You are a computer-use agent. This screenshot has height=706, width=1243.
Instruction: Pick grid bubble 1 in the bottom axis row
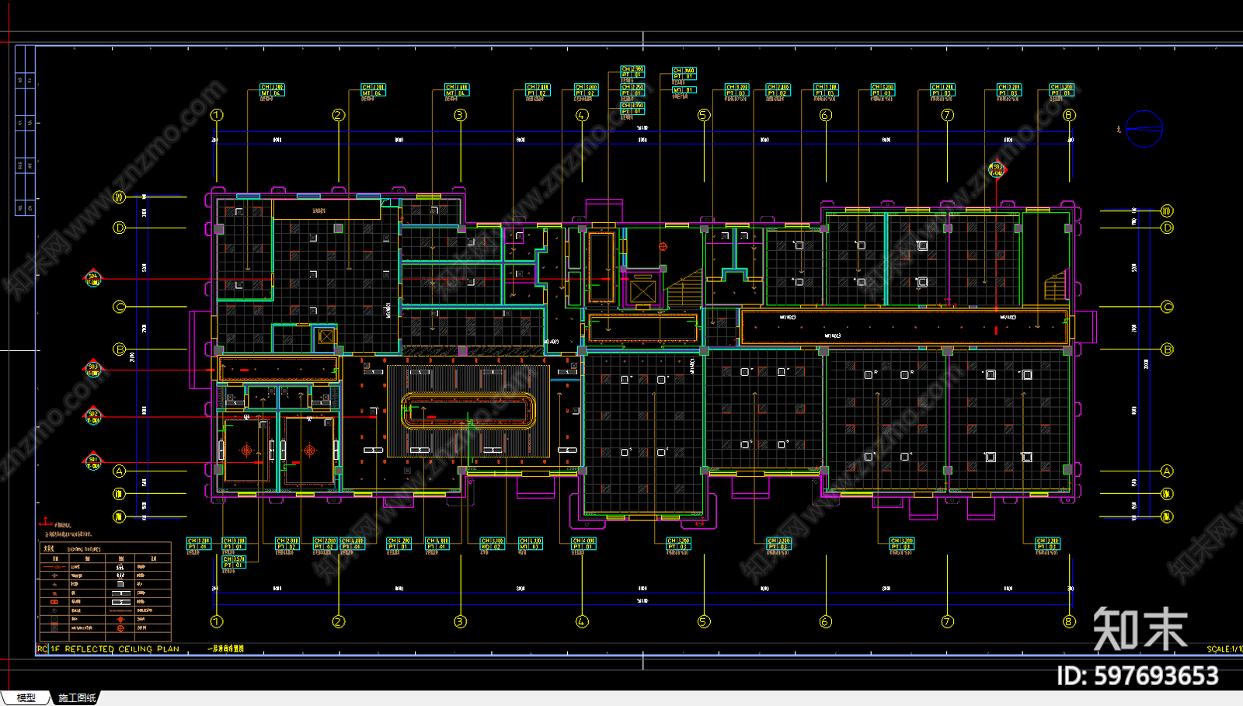217,621
